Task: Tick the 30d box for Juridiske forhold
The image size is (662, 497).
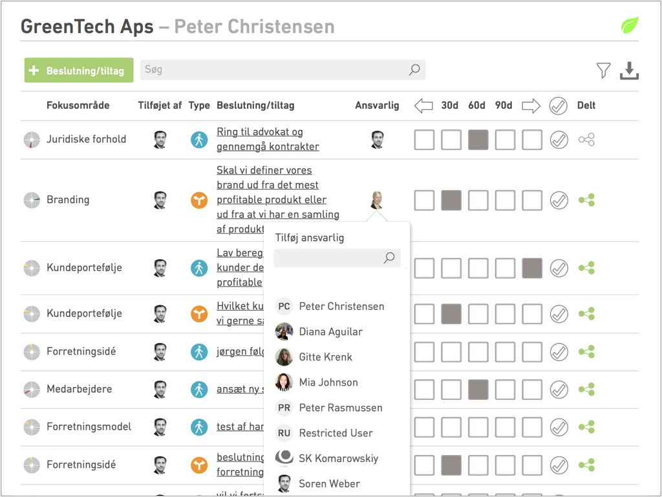Action: pos(451,140)
